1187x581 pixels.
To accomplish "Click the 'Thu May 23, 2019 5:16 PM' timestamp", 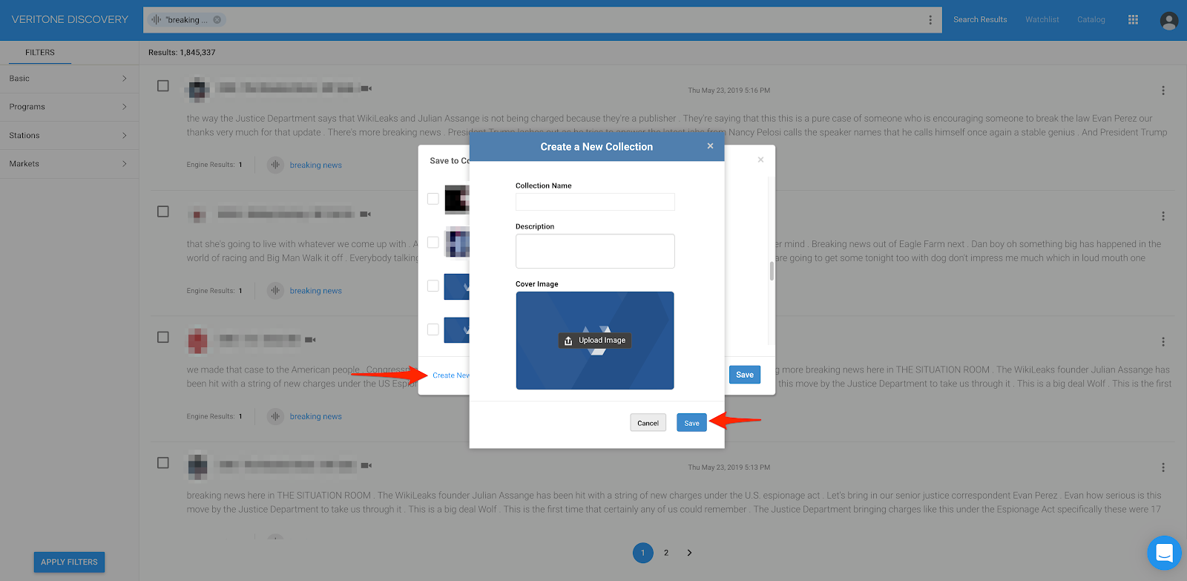I will (729, 91).
